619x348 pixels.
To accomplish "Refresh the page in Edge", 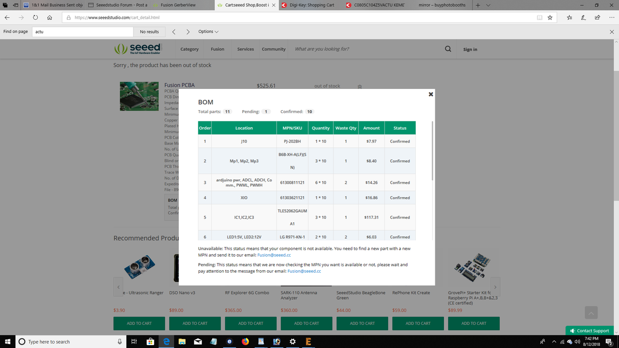I will point(35,17).
